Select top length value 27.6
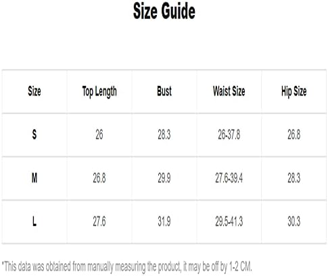 pos(99,221)
